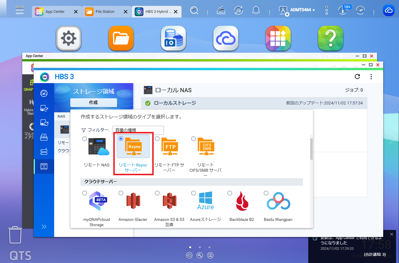Select the リモート NAS radio button

point(85,139)
